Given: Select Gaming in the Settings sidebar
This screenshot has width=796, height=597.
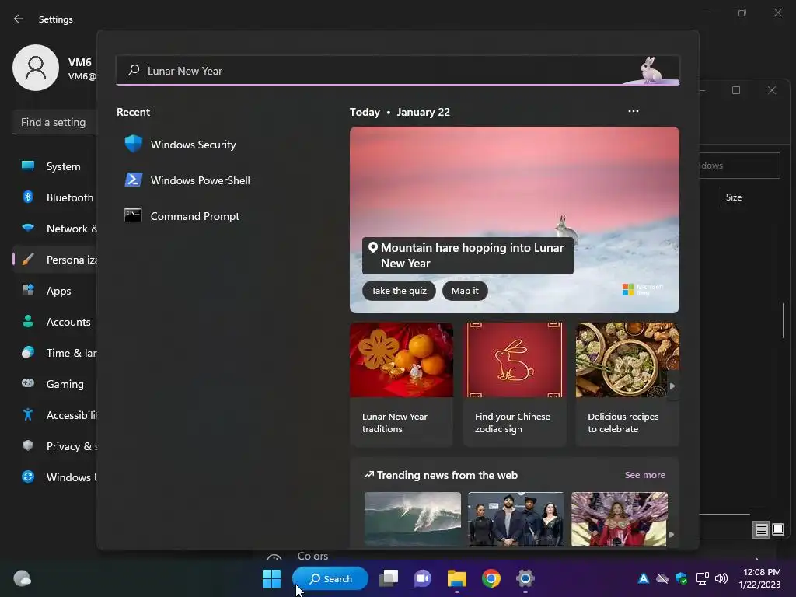Looking at the screenshot, I should (x=55, y=384).
